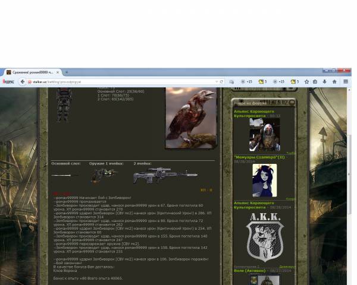The height and width of the screenshot is (285, 357).
Task: Click the A.K.K. fist emblem image
Action: coord(265,237)
